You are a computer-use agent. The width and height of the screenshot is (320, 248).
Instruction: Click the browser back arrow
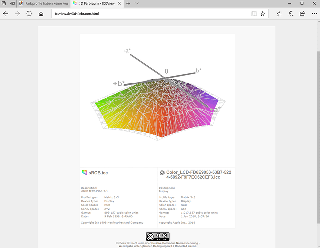tap(5, 14)
